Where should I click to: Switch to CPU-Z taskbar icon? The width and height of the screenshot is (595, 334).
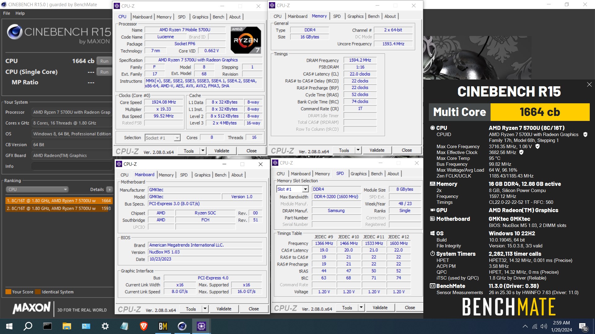201,326
